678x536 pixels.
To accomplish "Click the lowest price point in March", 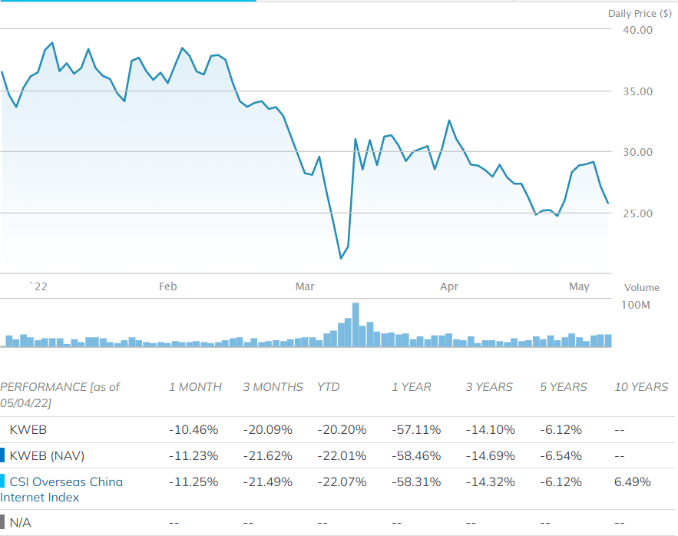I will coord(341,258).
